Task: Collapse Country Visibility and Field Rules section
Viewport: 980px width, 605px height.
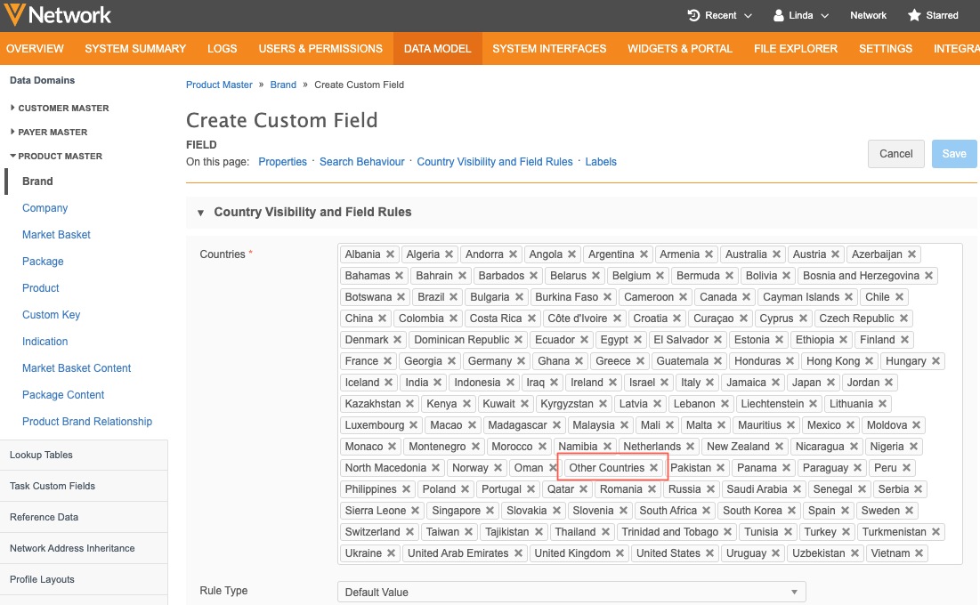Action: [198, 213]
